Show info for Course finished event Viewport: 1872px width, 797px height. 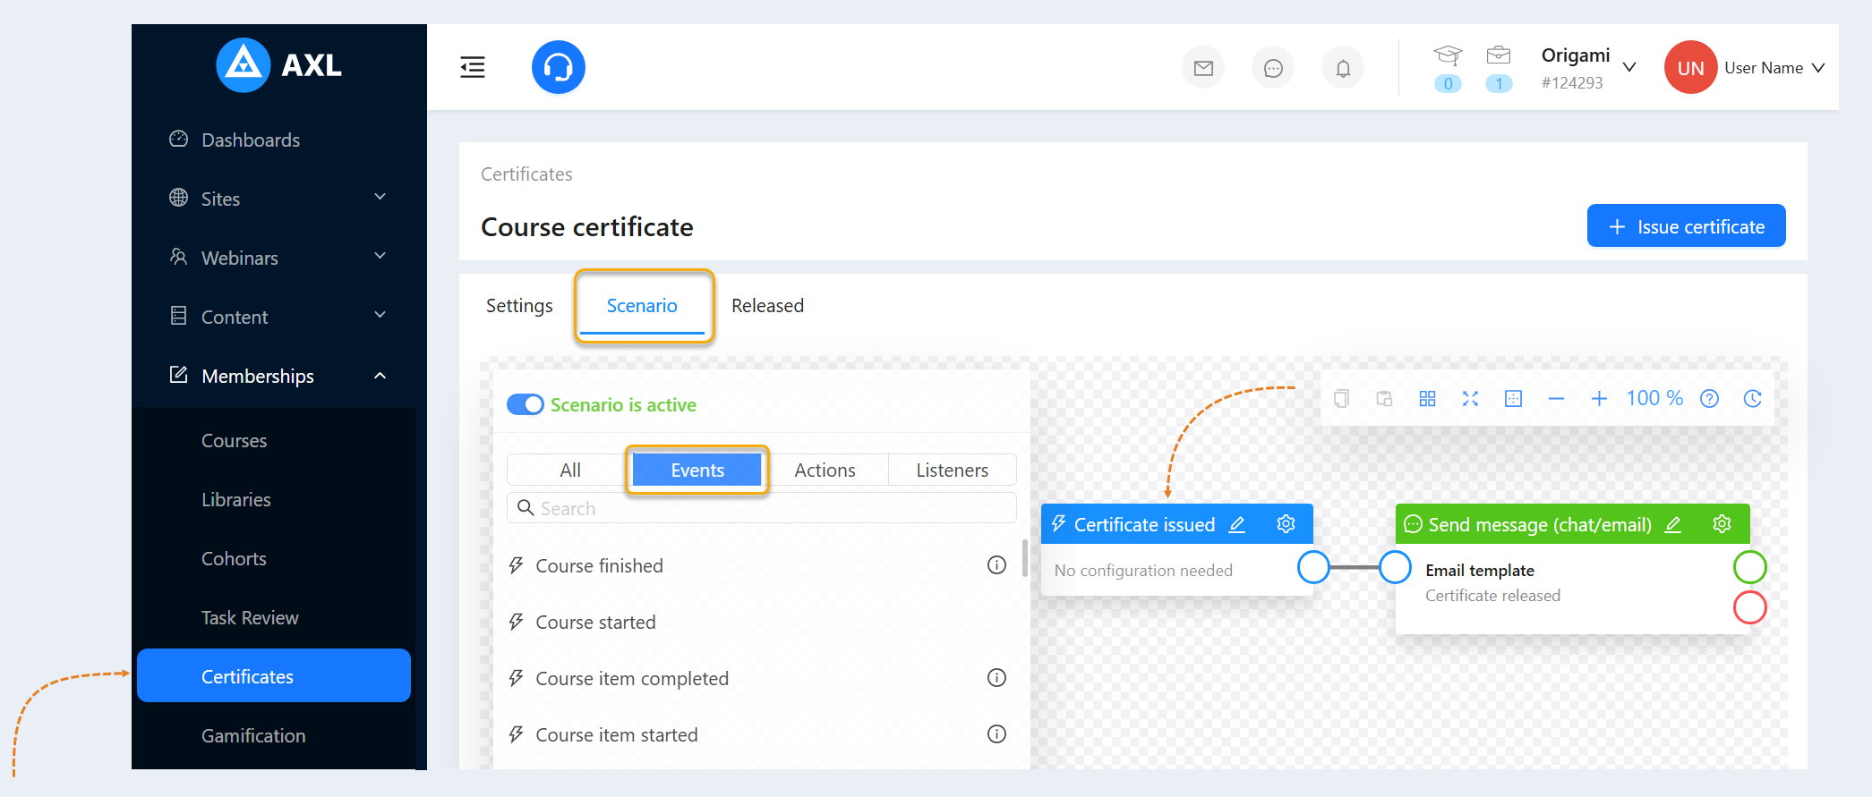click(996, 565)
